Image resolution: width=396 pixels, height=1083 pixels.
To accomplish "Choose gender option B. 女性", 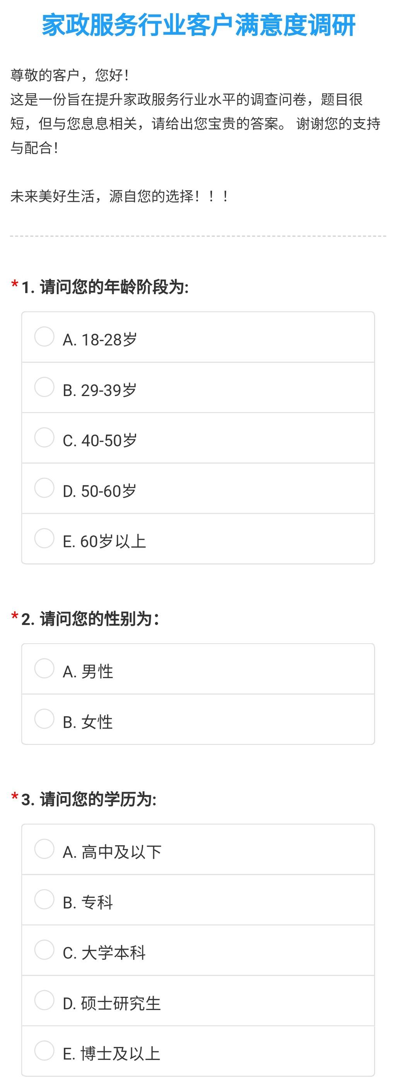I will click(44, 719).
